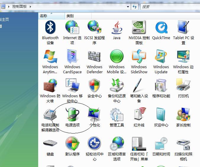This screenshot has height=167, width=200.
Task: Open 扫描仪和照相机 icon
Action: pos(183,144)
